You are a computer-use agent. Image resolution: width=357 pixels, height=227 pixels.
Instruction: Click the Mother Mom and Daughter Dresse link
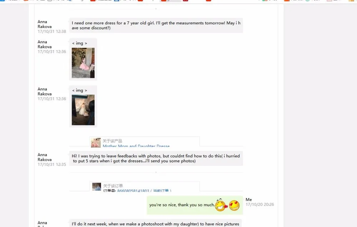click(136, 146)
